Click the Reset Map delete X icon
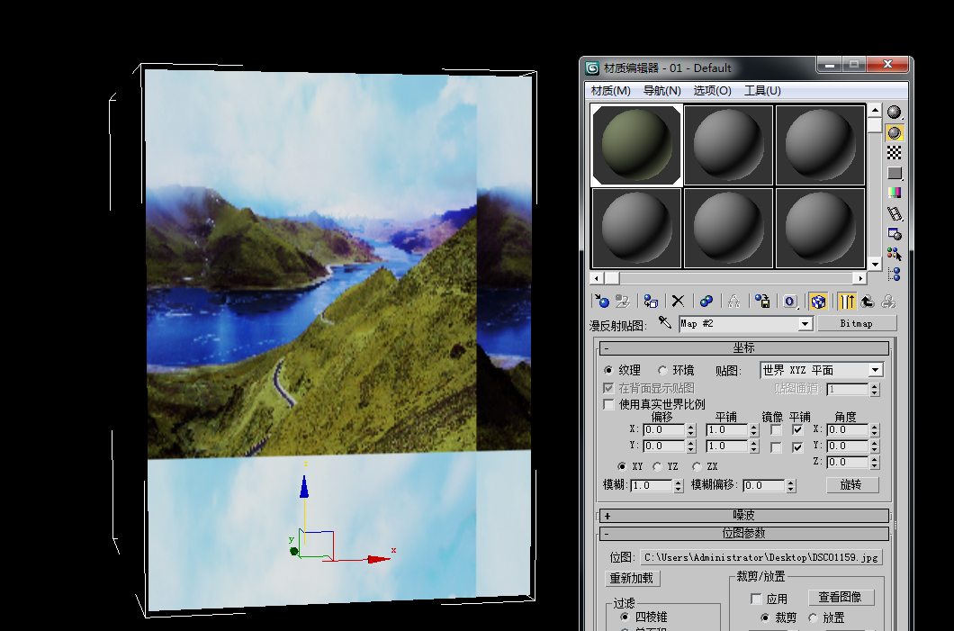 tap(679, 302)
